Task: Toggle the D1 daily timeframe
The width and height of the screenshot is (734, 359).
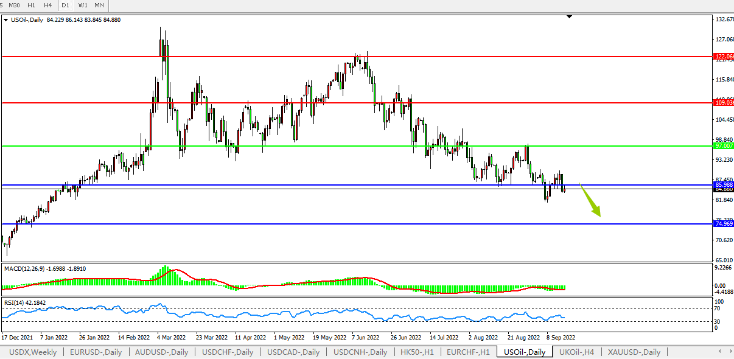Action: pyautogui.click(x=66, y=5)
